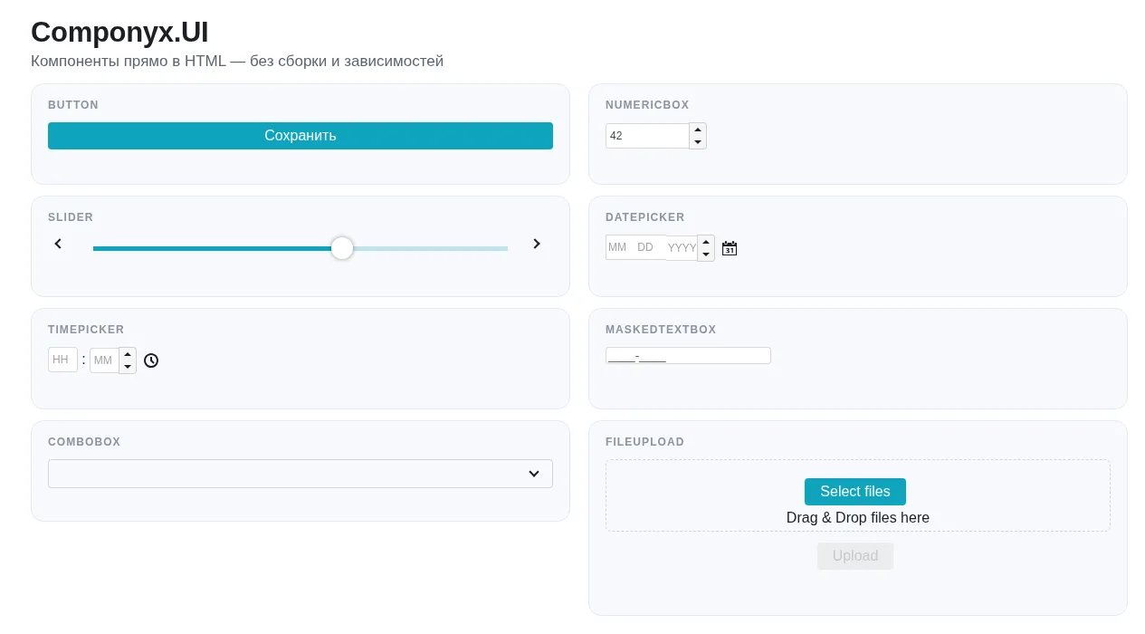This screenshot has height=634, width=1145.
Task: Decrement the DatePicker with the down spinner
Action: click(706, 255)
